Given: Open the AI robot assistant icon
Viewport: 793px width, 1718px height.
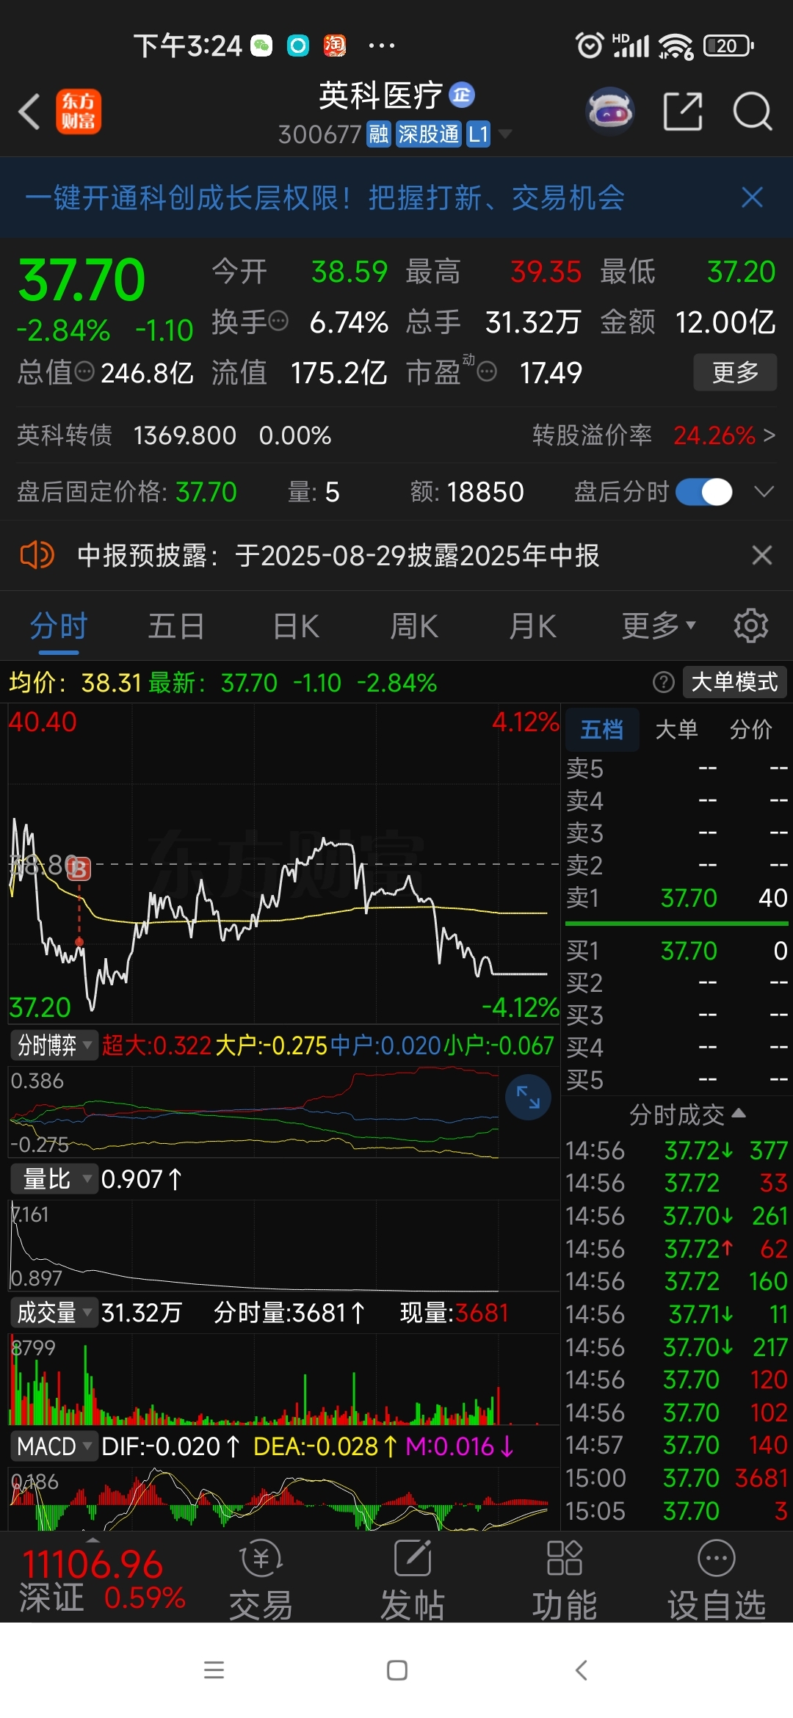Looking at the screenshot, I should [609, 112].
